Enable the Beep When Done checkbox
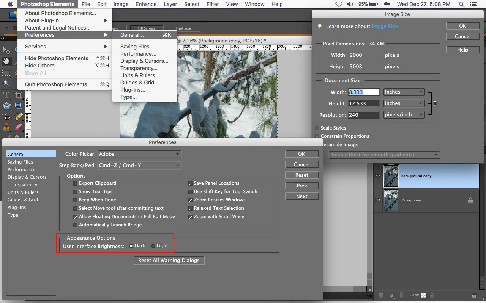Screen dimensions: 486x303 (x=76, y=200)
